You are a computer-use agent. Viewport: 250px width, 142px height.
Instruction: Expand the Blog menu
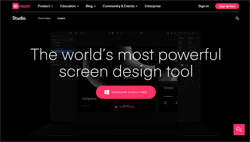click(x=90, y=6)
